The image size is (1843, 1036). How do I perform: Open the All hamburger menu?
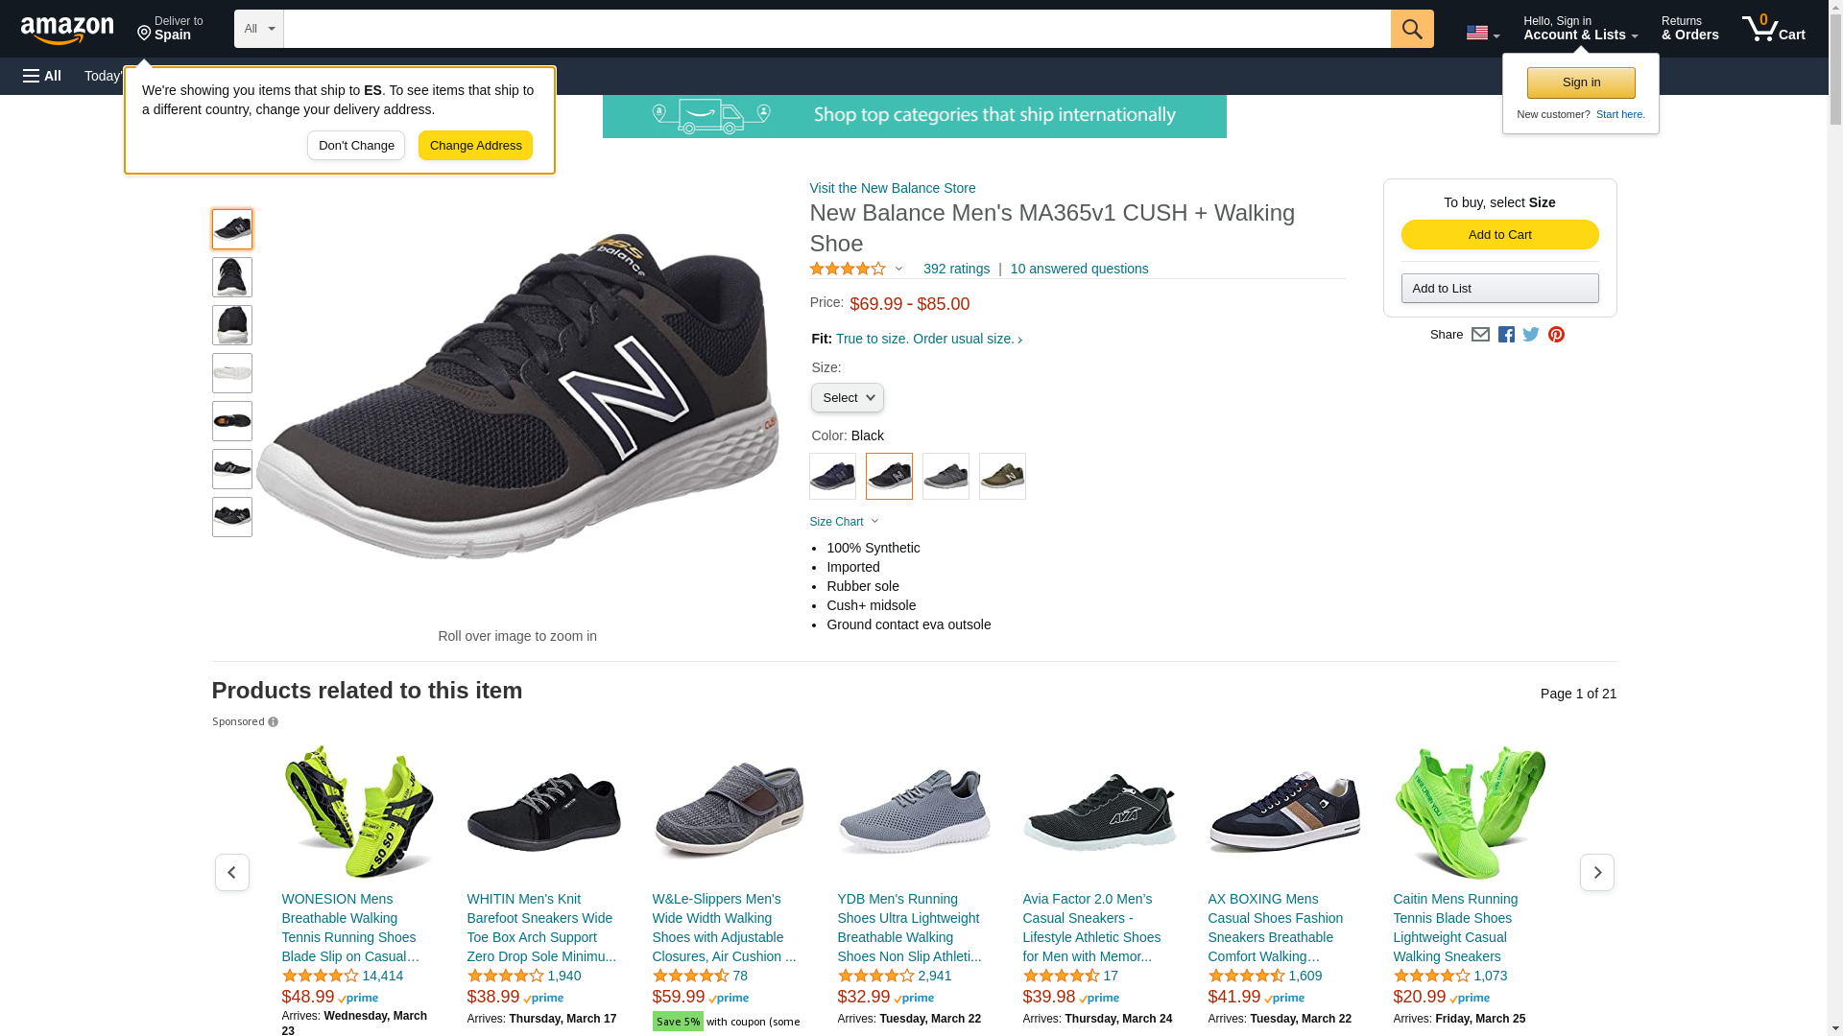click(42, 76)
